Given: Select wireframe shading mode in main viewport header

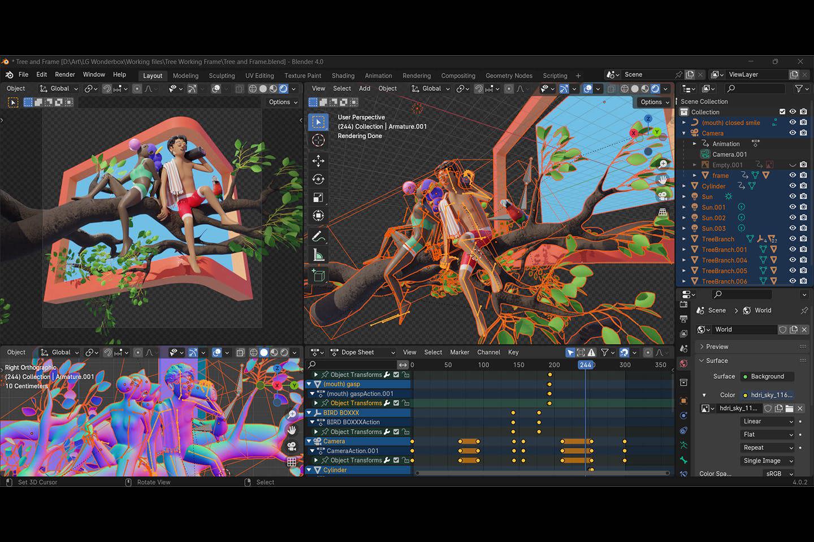Looking at the screenshot, I should 625,89.
